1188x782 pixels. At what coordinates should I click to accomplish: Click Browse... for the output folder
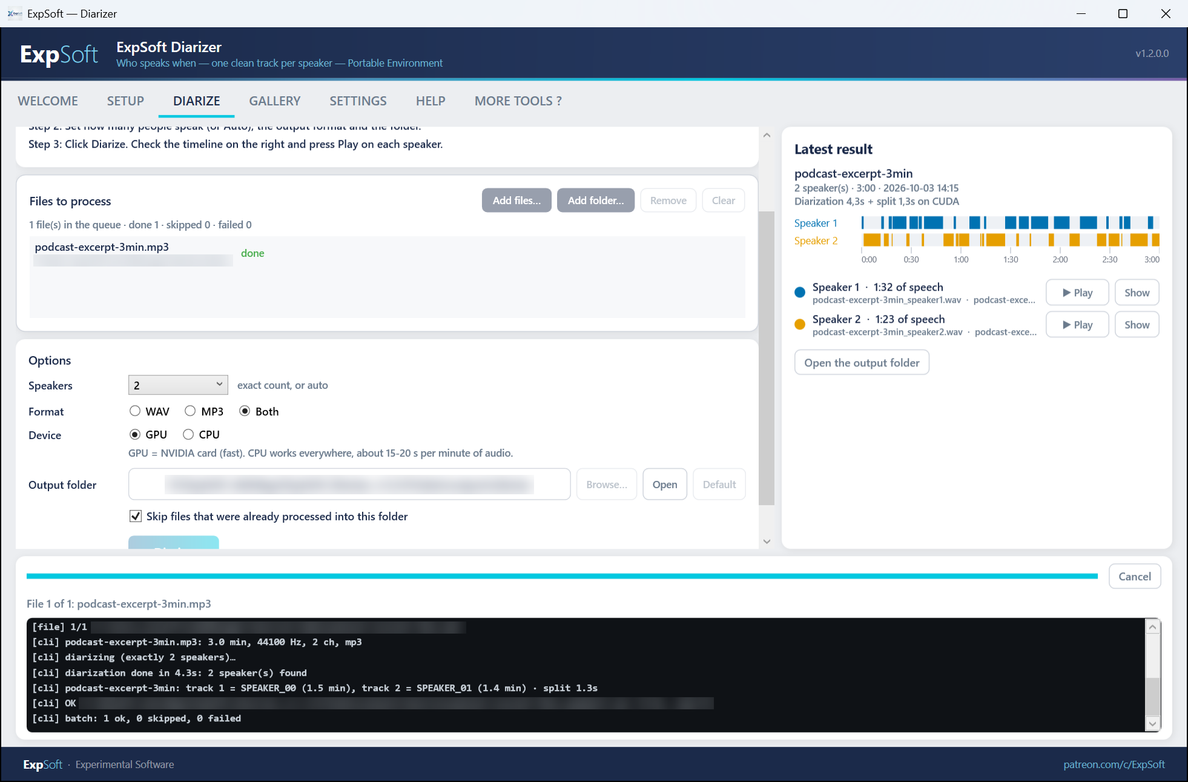607,484
